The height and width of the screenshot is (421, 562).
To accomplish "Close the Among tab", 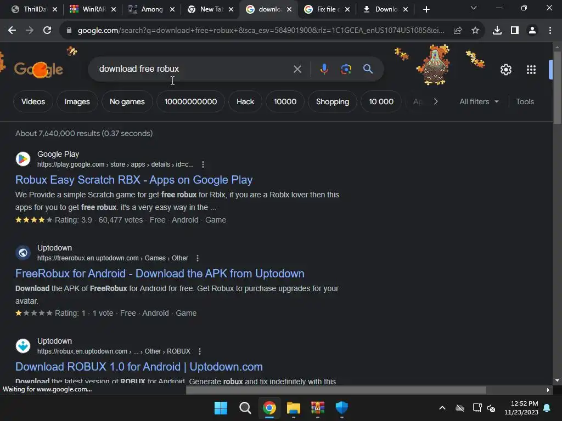I will (x=172, y=9).
